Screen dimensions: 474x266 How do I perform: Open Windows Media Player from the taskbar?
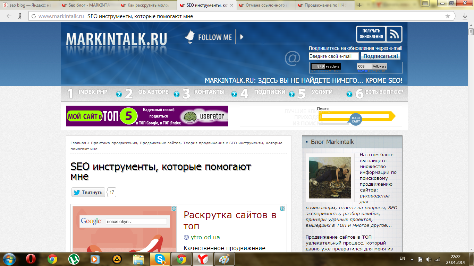tap(94, 259)
